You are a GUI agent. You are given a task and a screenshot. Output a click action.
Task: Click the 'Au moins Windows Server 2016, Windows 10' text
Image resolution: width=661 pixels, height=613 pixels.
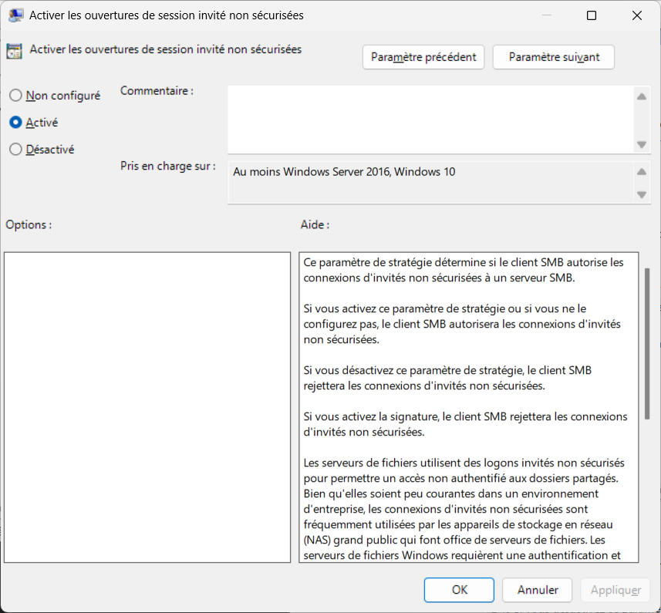(344, 172)
